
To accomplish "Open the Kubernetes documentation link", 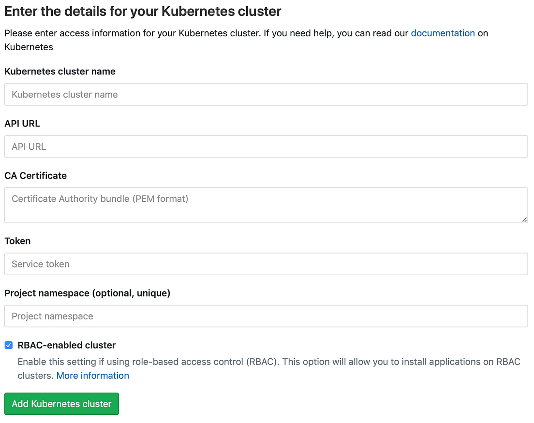I will (x=442, y=33).
